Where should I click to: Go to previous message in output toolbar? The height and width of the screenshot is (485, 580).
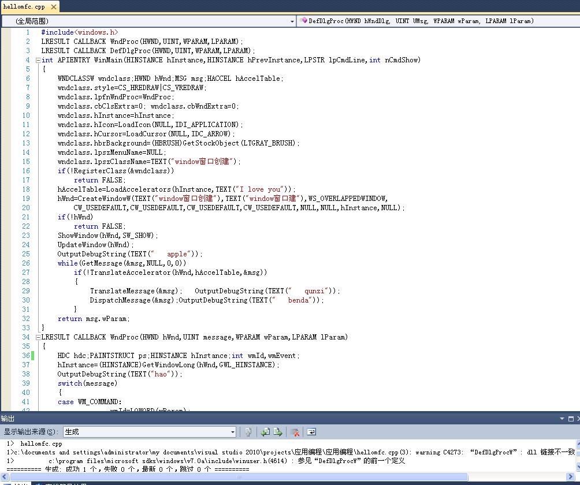(265, 432)
